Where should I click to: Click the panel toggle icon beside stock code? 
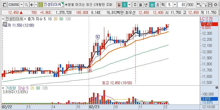click(4, 5)
